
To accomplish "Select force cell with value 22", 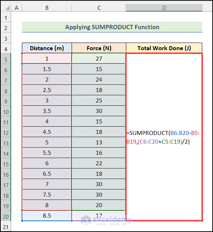I will (x=99, y=163).
